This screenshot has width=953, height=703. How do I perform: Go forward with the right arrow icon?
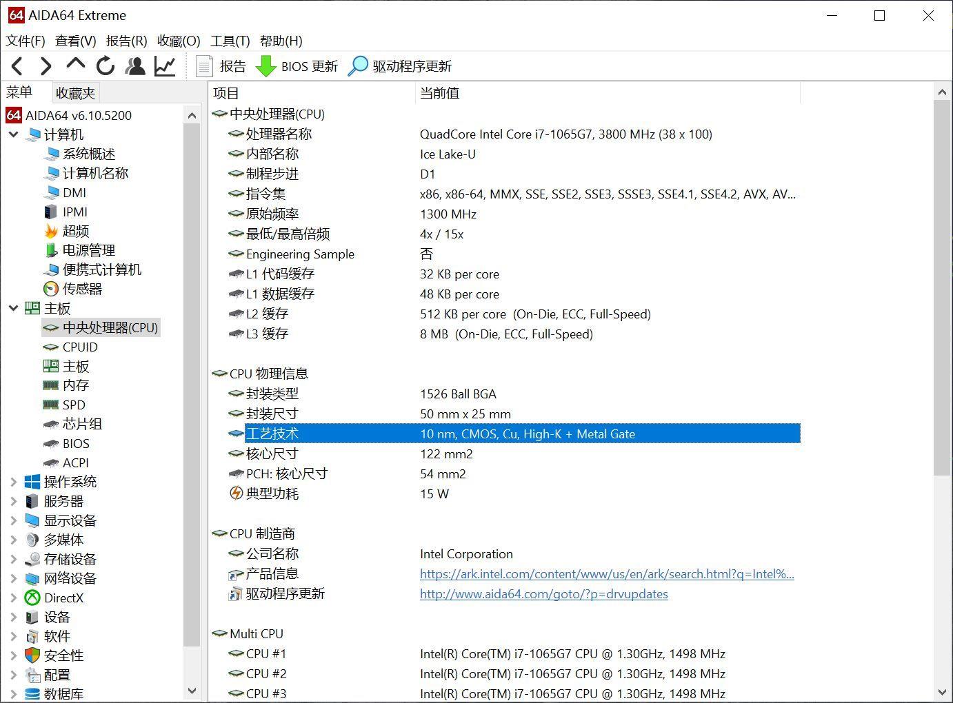(46, 66)
